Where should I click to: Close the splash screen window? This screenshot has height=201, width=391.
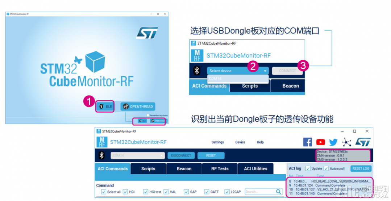pos(165,14)
